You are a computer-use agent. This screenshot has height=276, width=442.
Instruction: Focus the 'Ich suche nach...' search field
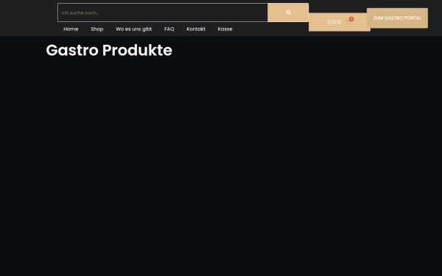[x=163, y=13]
